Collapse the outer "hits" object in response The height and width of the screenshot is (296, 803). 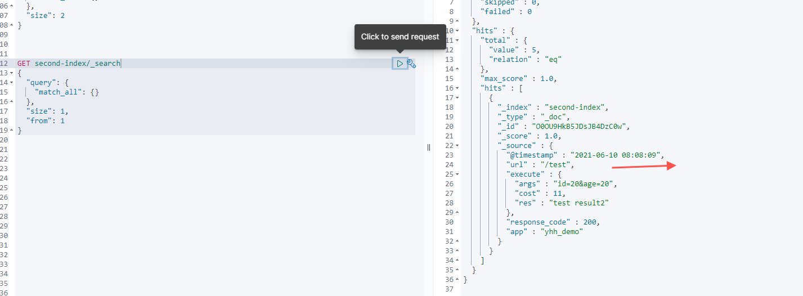pos(457,31)
